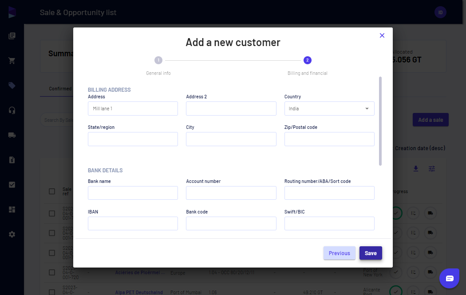
Task: Click truck icon in first table row
Action: click(430, 213)
